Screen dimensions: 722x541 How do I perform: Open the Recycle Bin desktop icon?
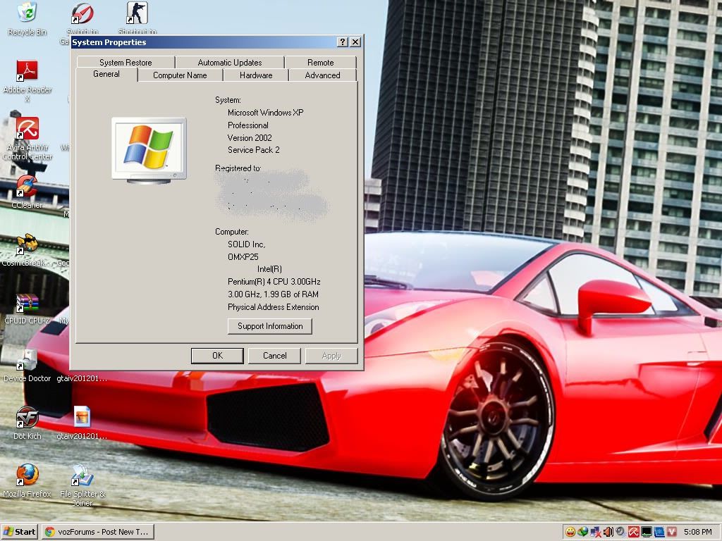(x=27, y=13)
